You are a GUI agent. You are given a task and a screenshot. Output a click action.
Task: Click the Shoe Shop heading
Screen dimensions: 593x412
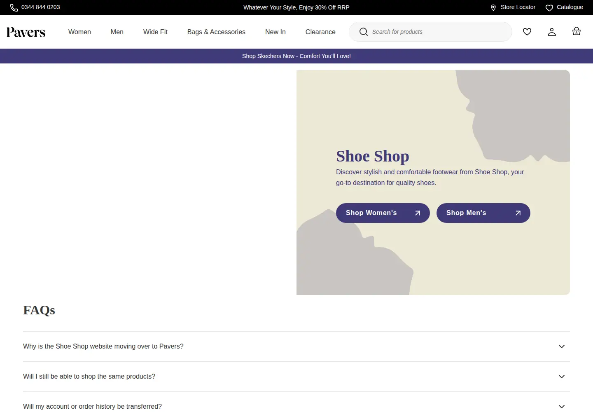pos(373,156)
